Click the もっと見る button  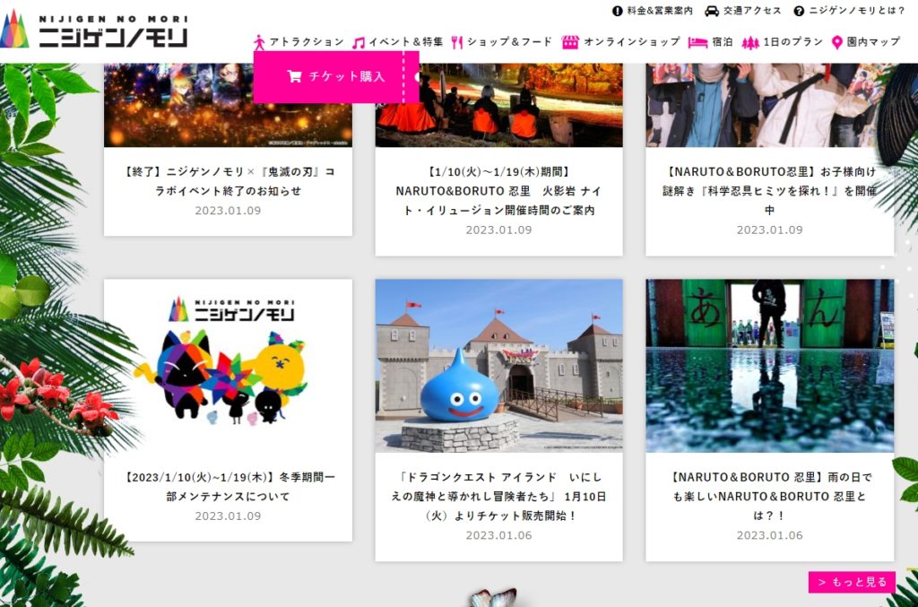(851, 582)
